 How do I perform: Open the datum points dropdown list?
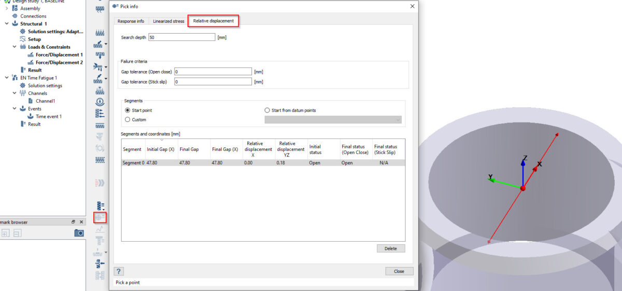pos(398,120)
